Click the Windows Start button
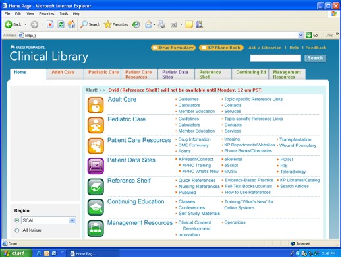 coord(16,253)
